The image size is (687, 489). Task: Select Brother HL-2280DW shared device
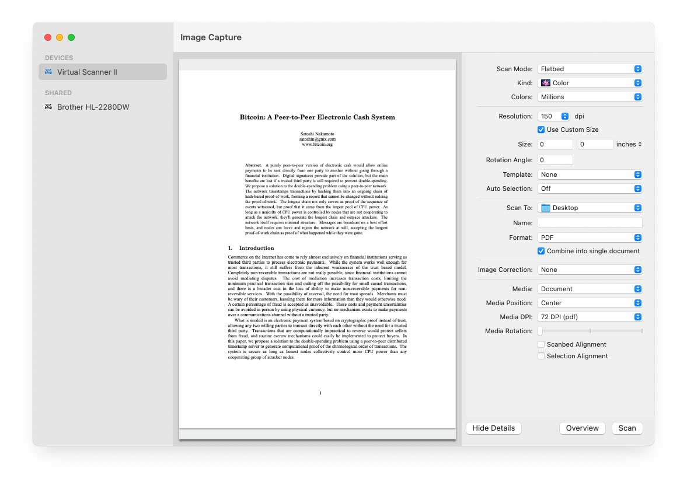pyautogui.click(x=103, y=107)
